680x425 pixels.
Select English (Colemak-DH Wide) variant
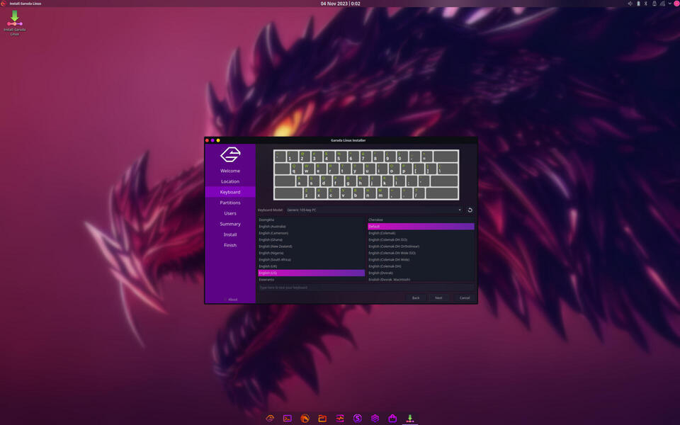coord(421,260)
